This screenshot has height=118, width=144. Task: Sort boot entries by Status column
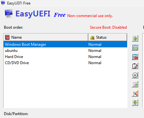coord(107,37)
